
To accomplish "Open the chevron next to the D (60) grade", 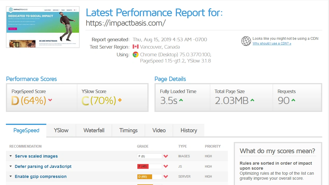I will (x=165, y=176).
